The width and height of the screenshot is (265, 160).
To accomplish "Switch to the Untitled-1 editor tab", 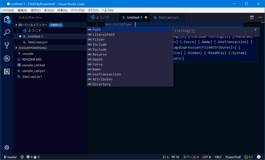I will (134, 17).
